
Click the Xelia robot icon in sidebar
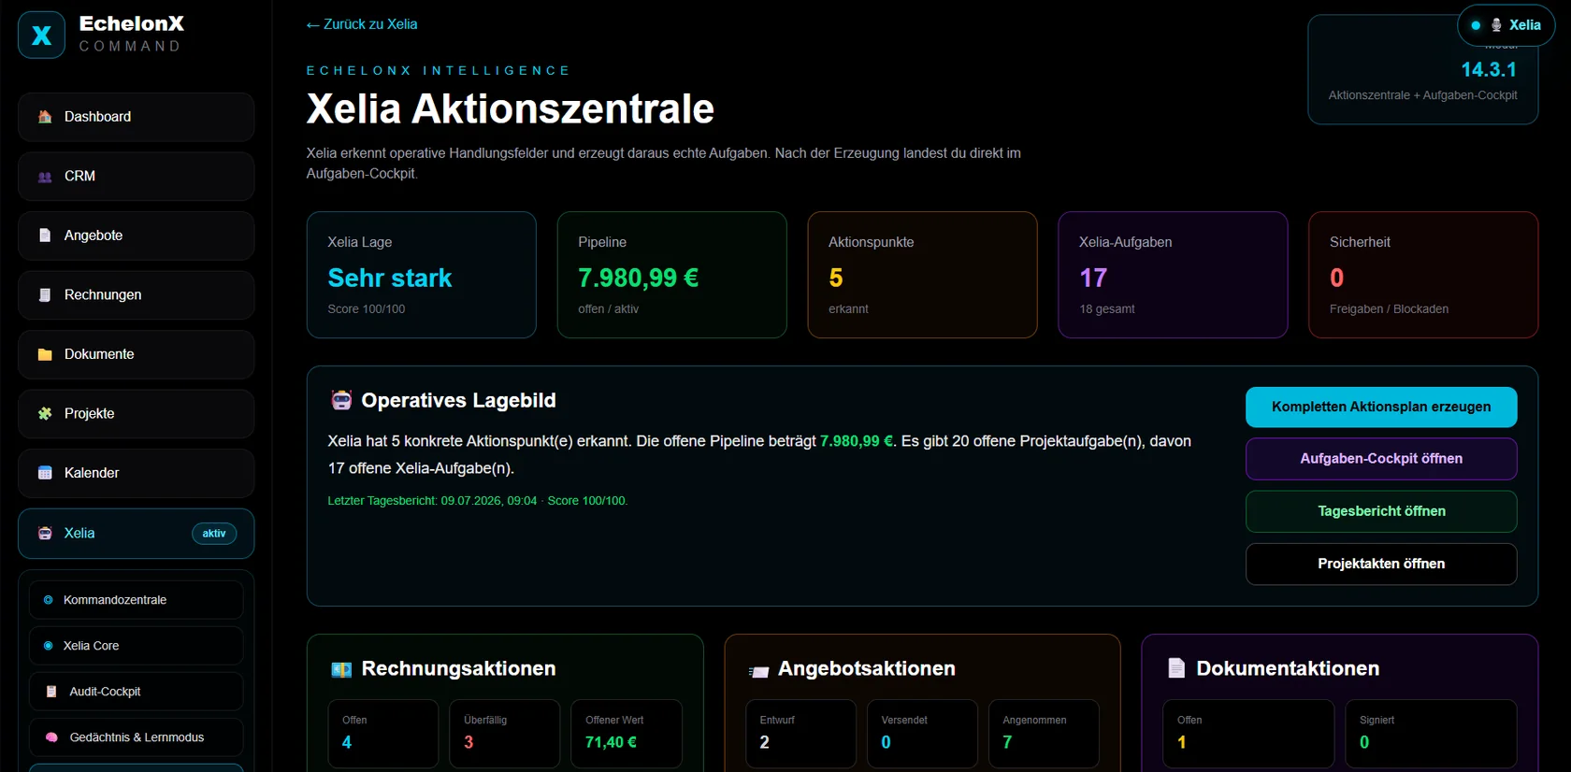click(x=45, y=534)
